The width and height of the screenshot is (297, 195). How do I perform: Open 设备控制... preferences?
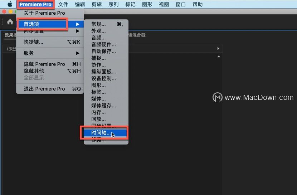[x=106, y=79]
